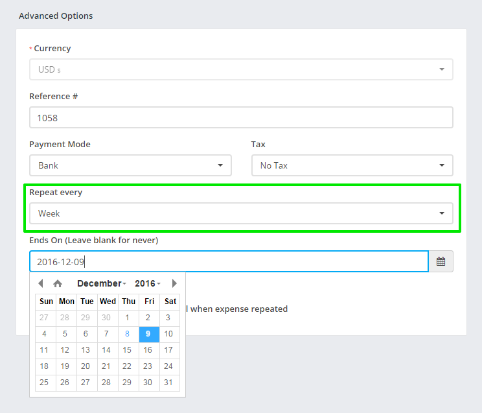Pick December 16 in the calendar
Screen dimensions: 482x413
148,350
